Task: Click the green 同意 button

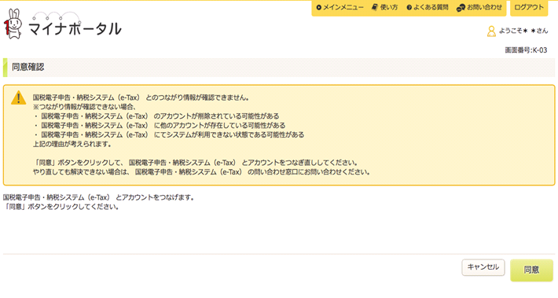Action: 531,270
